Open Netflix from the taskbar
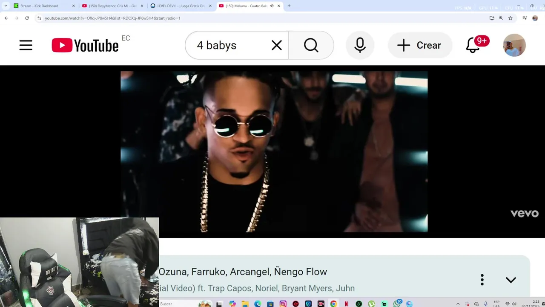 click(346, 304)
